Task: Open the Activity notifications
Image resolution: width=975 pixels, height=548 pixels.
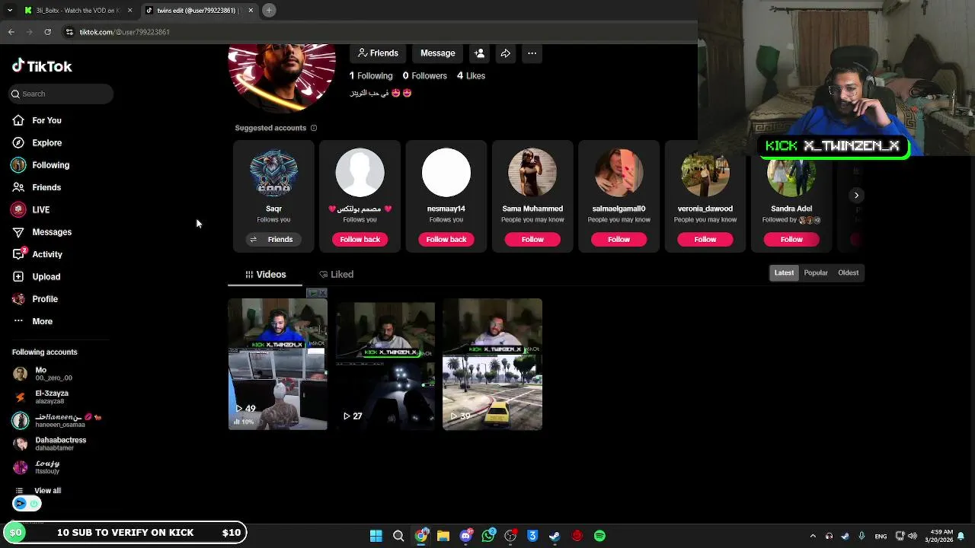Action: click(37, 254)
